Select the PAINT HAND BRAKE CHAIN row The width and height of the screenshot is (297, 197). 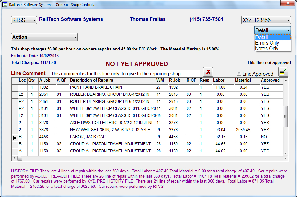pos(147,87)
